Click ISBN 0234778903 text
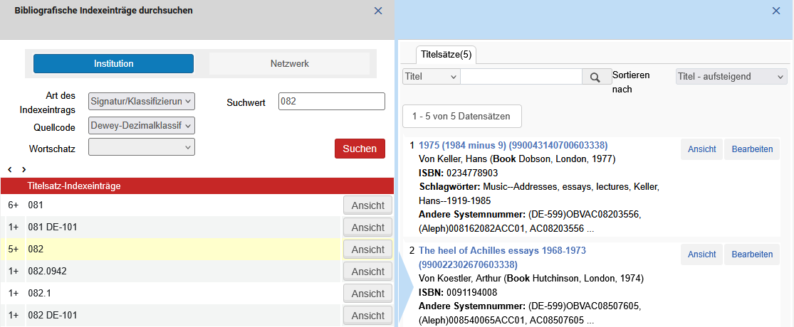The height and width of the screenshot is (327, 794). 459,173
